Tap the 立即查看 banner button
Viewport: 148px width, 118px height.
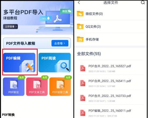tap(10, 27)
